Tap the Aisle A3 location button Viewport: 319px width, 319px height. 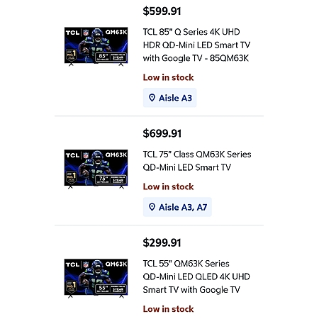coord(169,98)
